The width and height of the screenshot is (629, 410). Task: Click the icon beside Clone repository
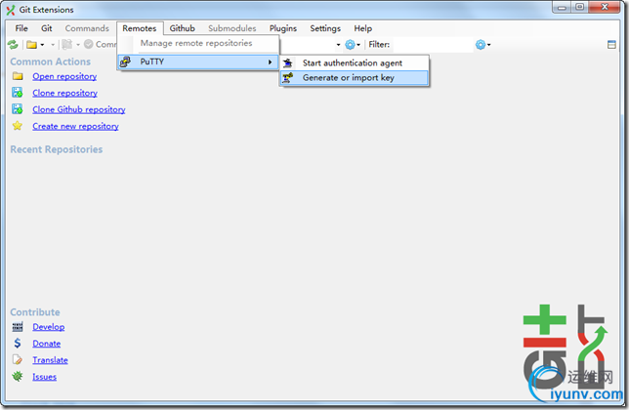point(18,93)
